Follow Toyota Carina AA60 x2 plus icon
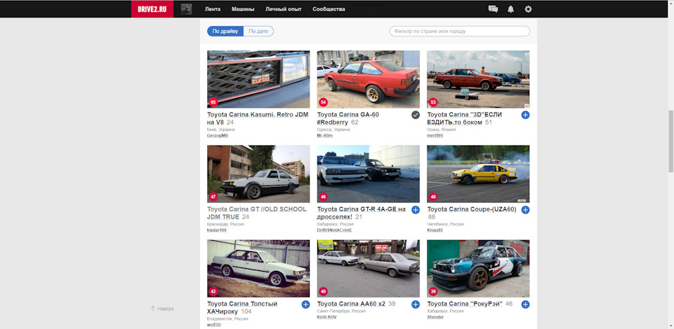674x329 pixels. [x=415, y=304]
